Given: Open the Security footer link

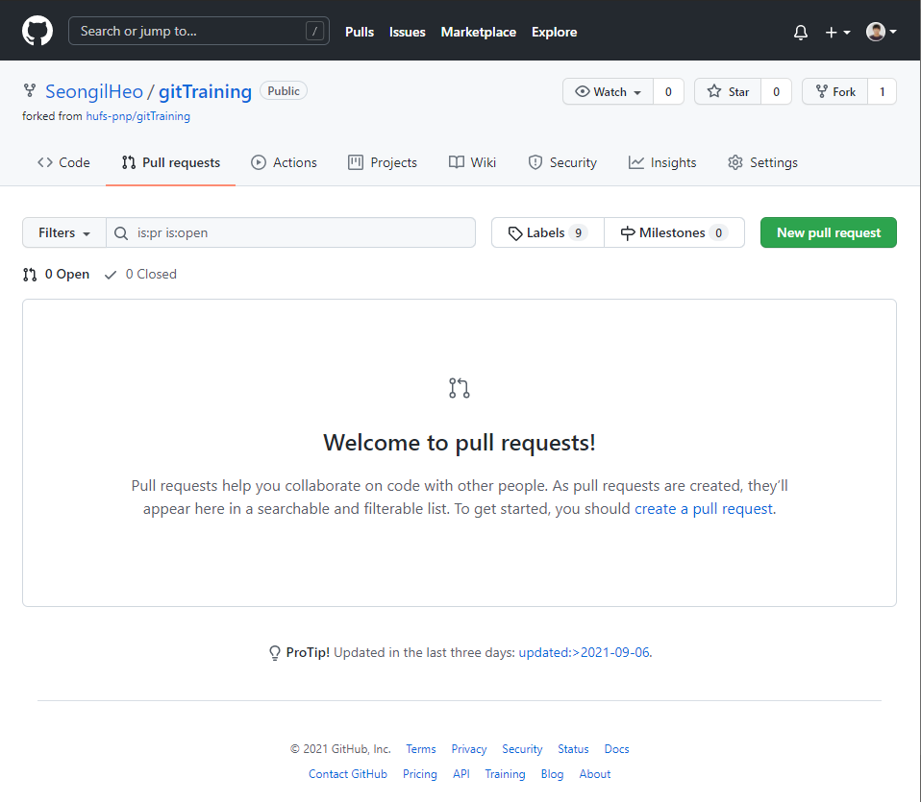Looking at the screenshot, I should [522, 749].
